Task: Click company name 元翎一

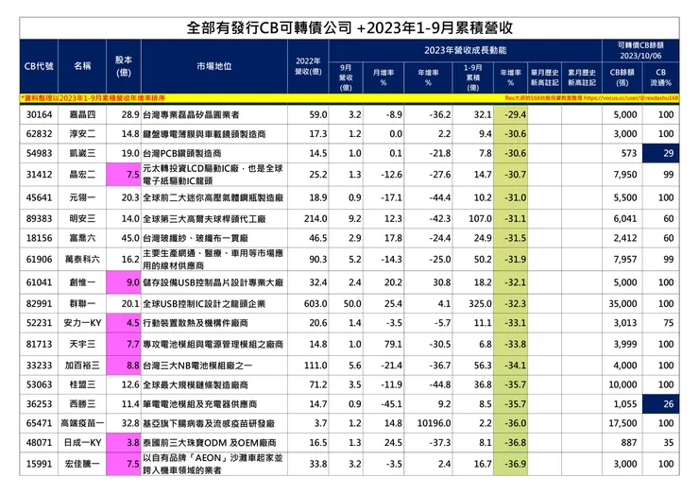Action: pos(82,197)
